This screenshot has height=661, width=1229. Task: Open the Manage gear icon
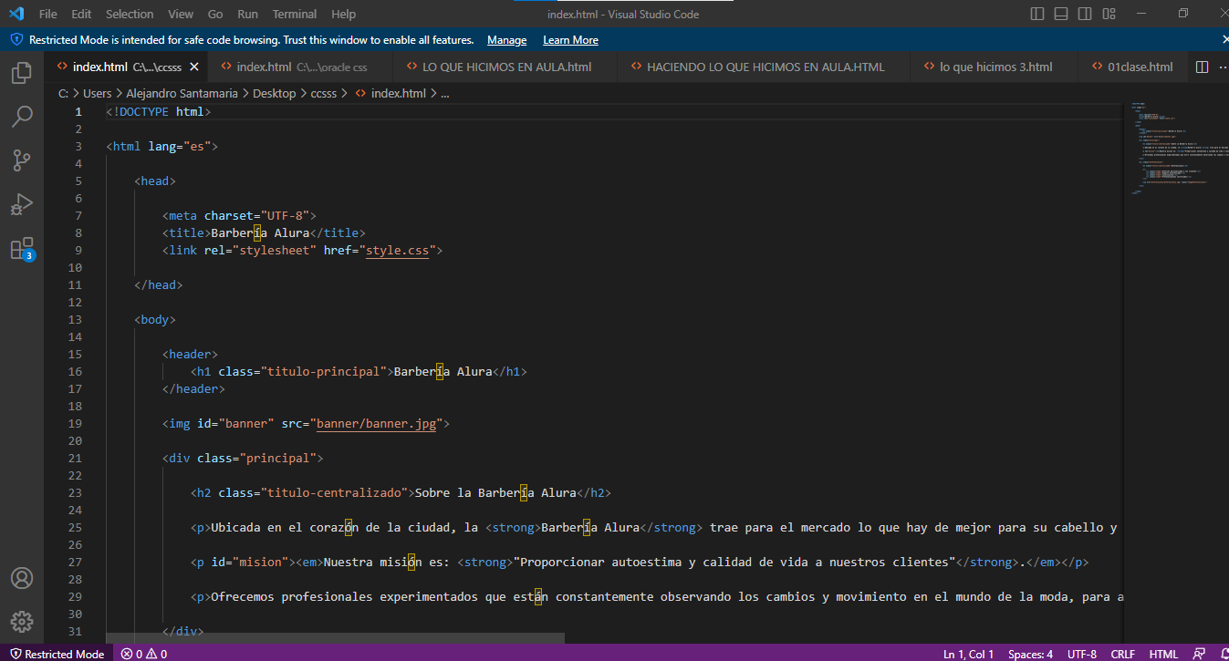click(x=22, y=622)
